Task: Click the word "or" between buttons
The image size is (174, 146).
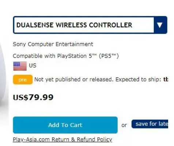Action: 124,125
